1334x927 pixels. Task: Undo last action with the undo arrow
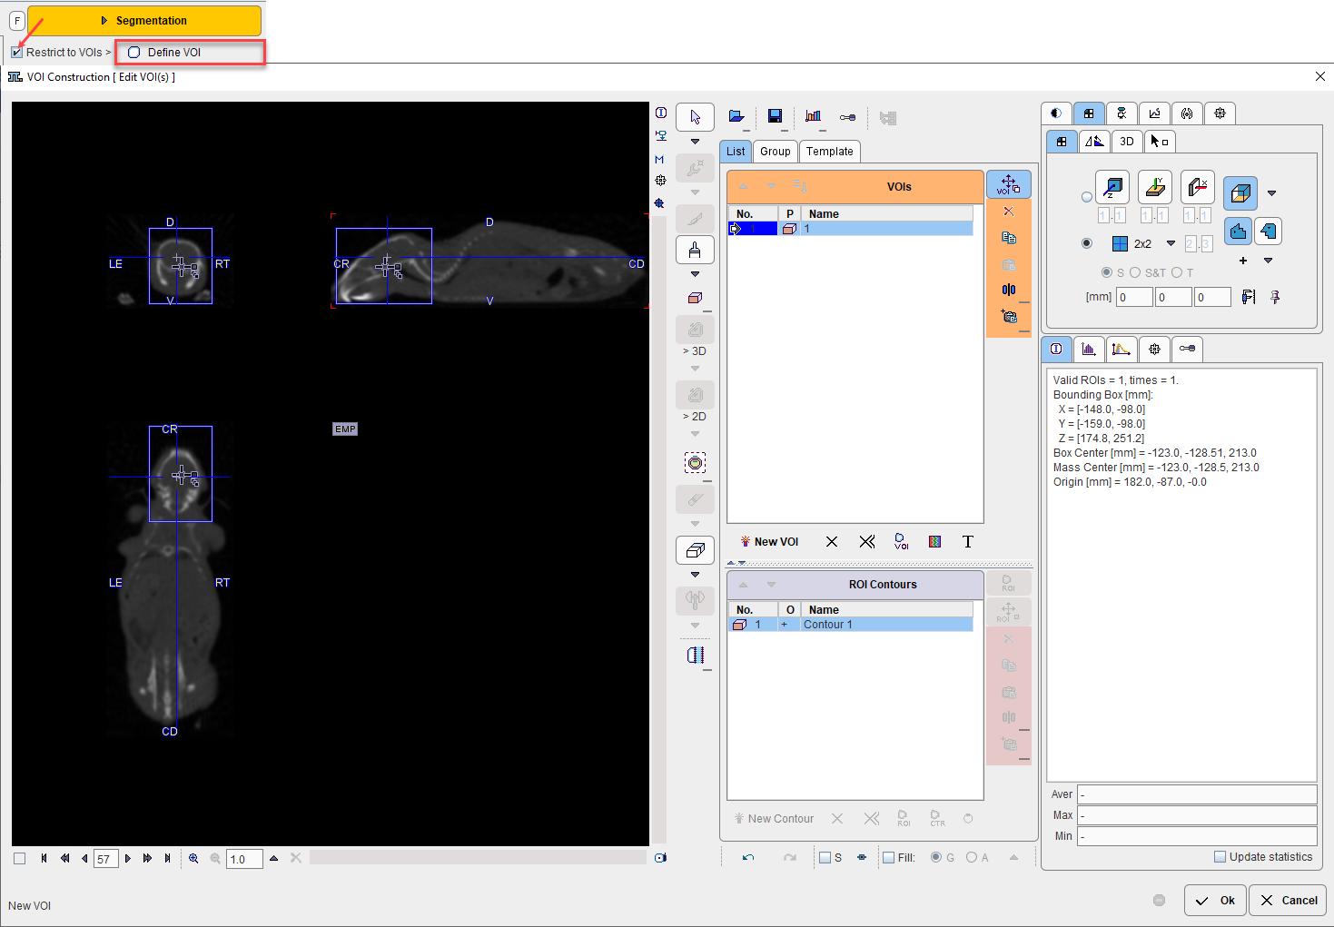[x=748, y=857]
